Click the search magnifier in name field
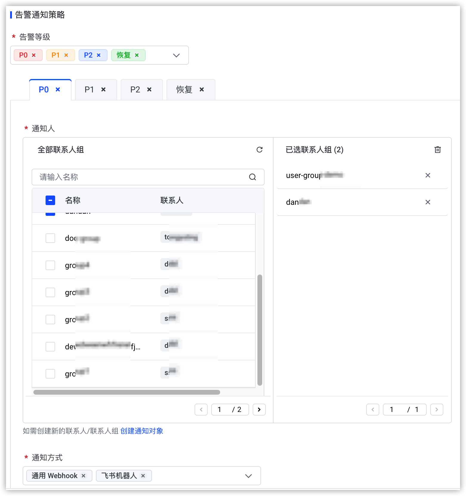 point(252,177)
